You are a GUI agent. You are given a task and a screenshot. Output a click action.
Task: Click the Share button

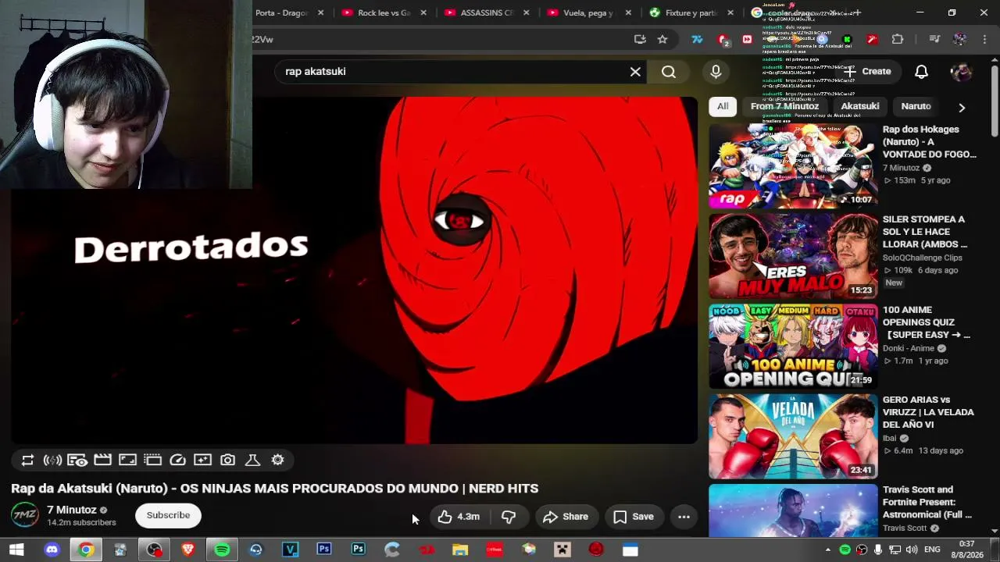[x=566, y=517]
